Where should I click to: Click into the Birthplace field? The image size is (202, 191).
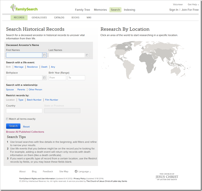click(x=24, y=78)
